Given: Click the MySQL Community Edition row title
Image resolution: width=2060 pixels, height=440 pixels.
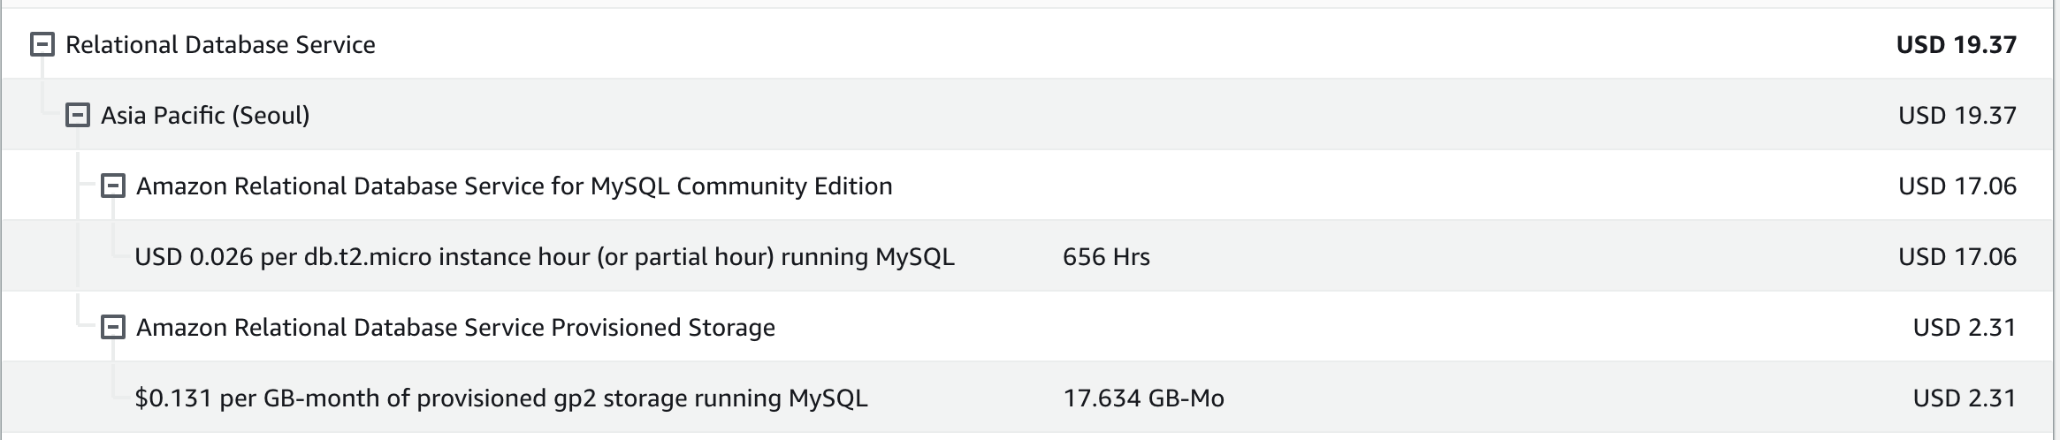Looking at the screenshot, I should pyautogui.click(x=515, y=186).
